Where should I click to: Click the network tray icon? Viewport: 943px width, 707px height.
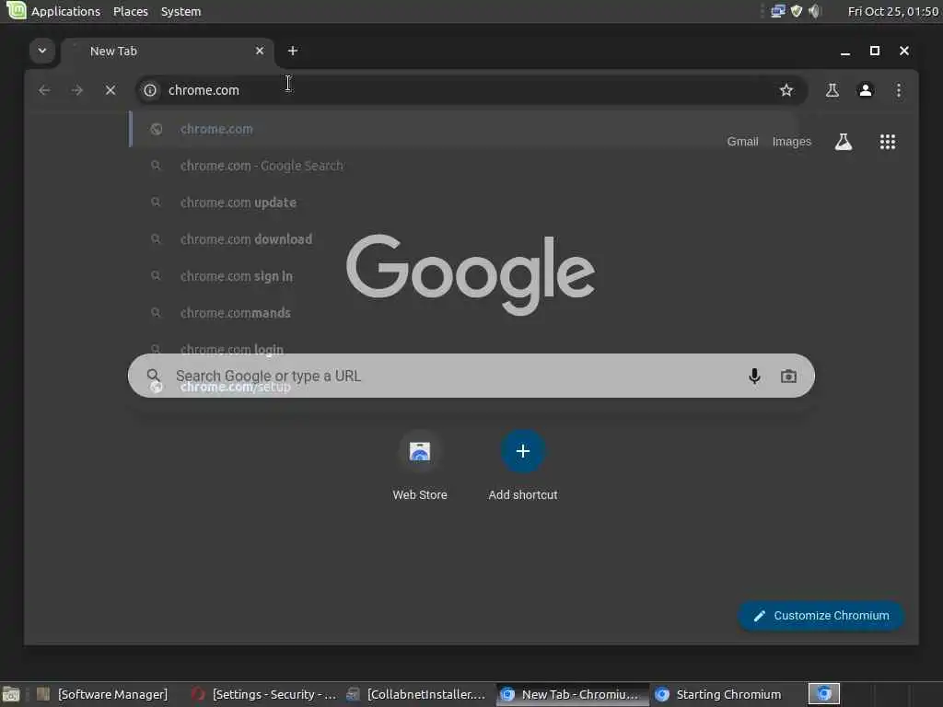777,11
